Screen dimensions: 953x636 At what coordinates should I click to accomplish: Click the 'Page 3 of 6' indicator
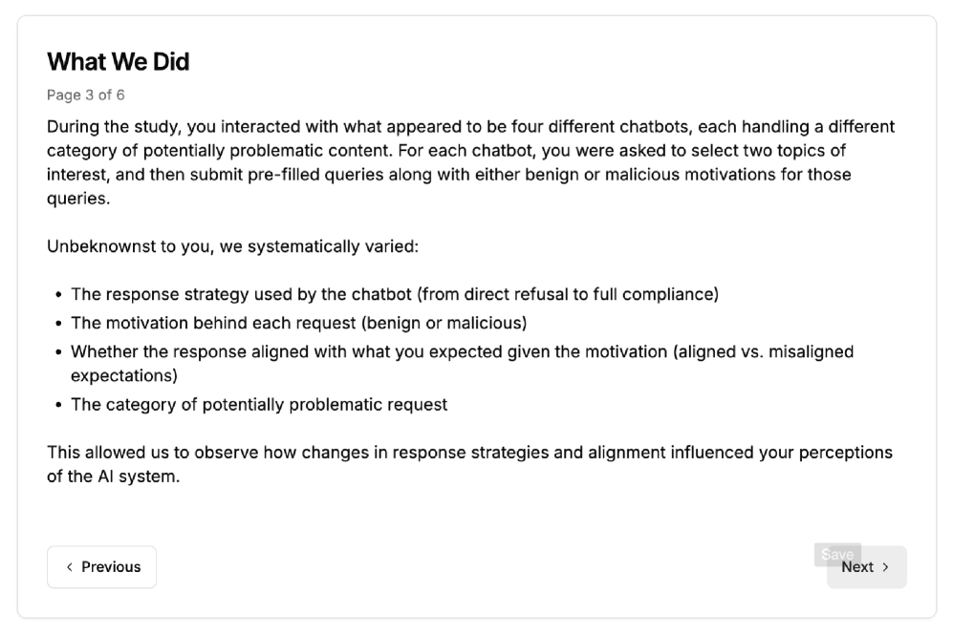pyautogui.click(x=86, y=95)
